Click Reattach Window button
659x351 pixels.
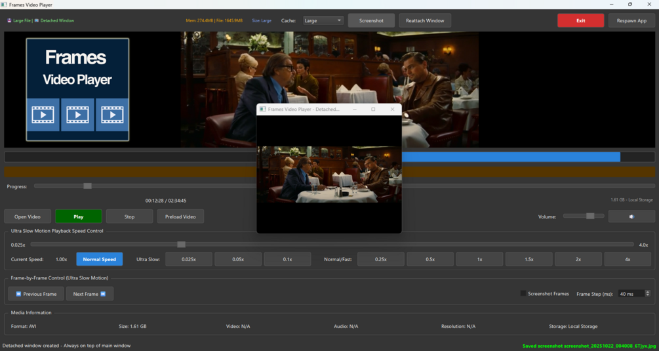425,20
